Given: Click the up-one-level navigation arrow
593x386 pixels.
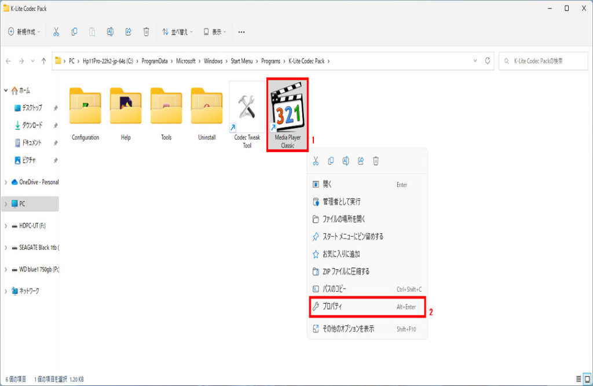Looking at the screenshot, I should 43,61.
